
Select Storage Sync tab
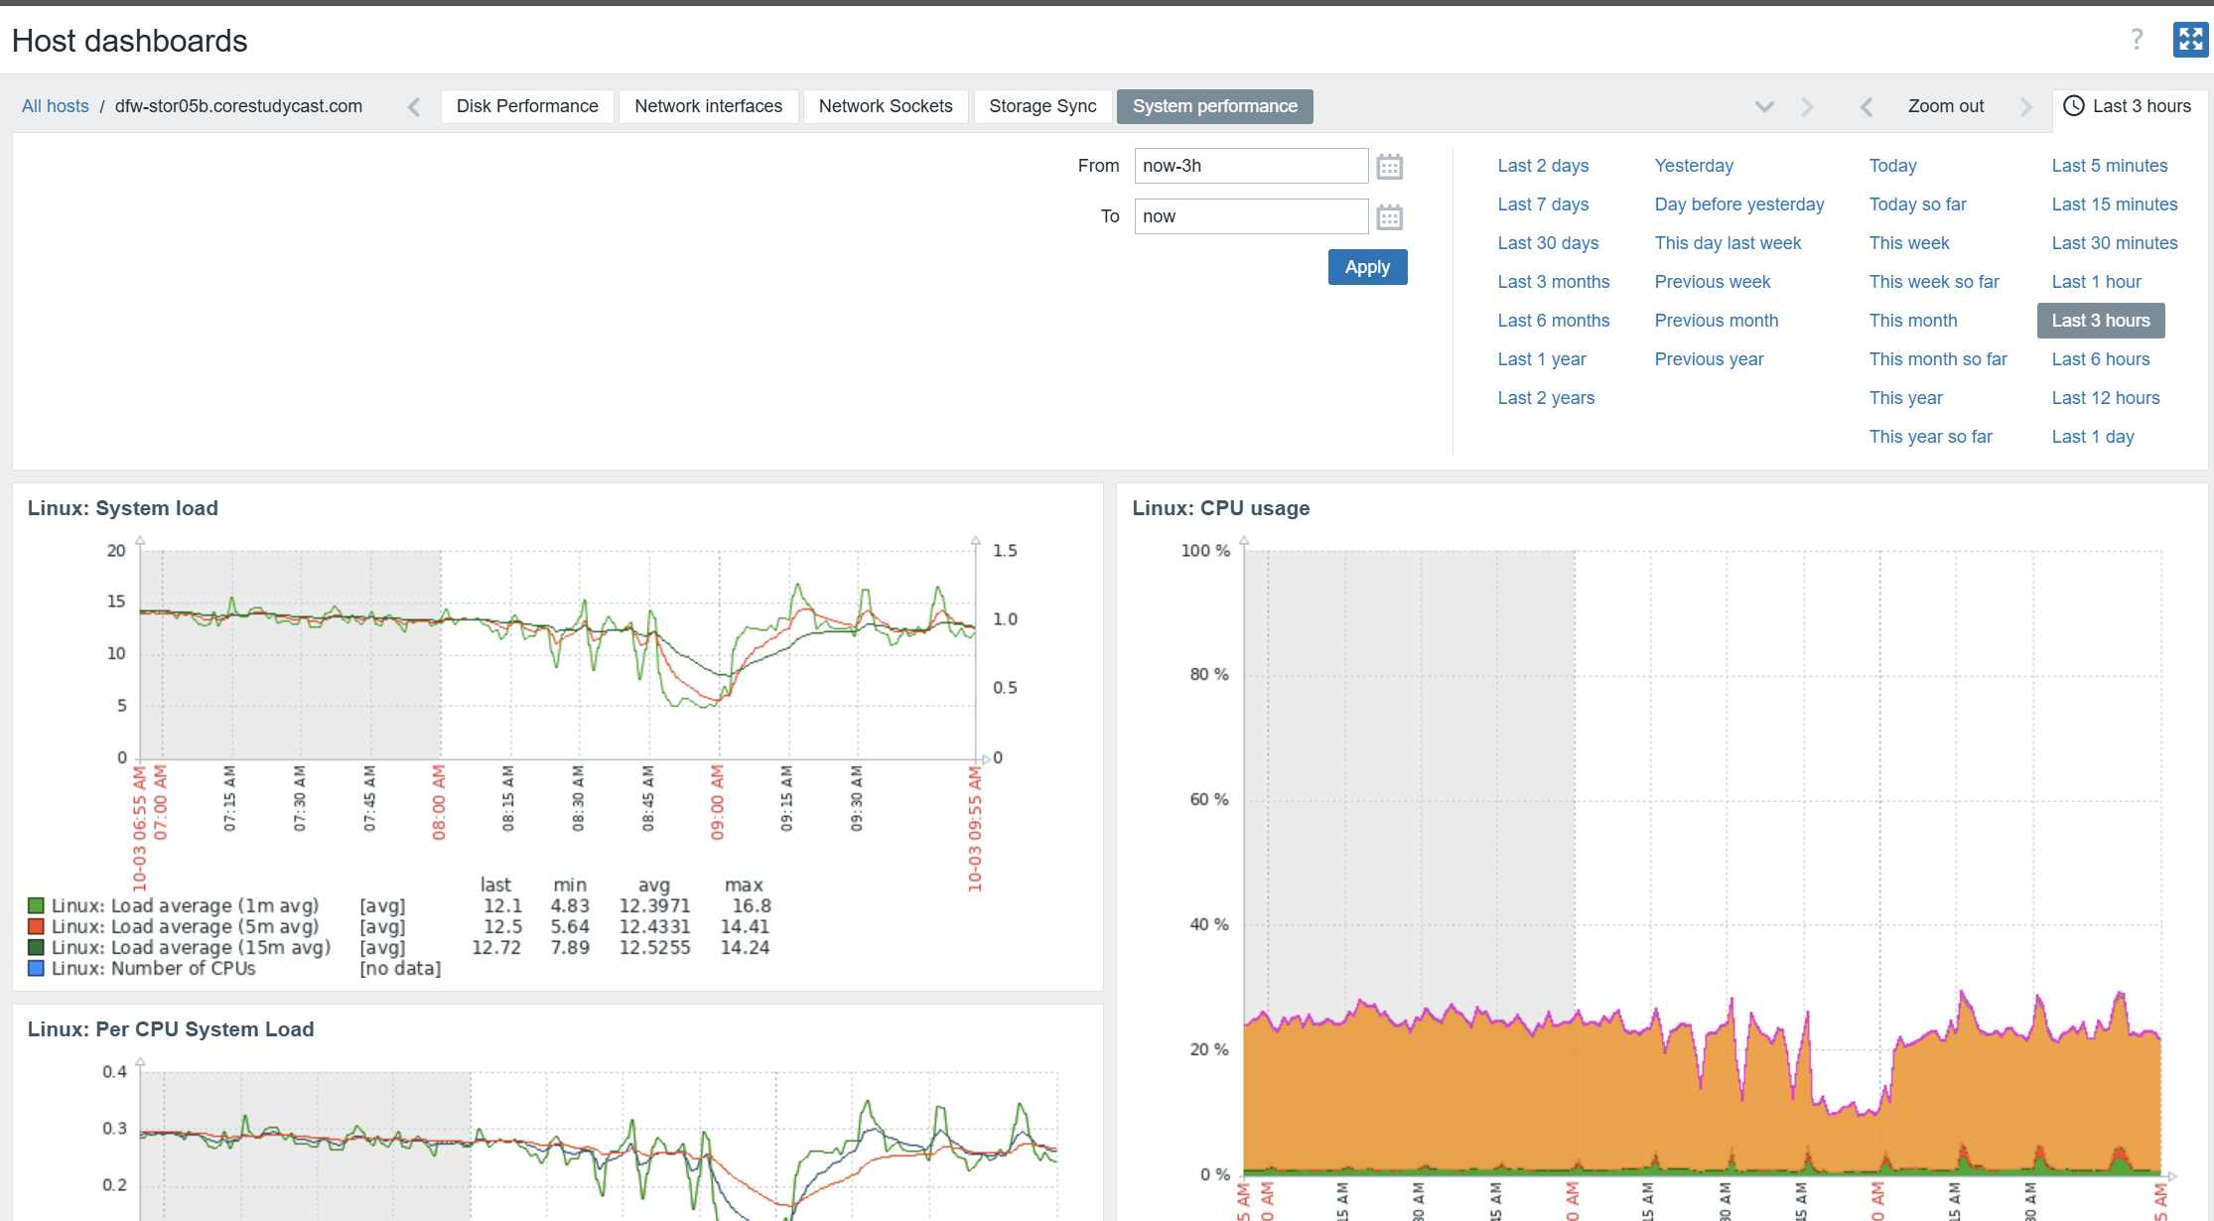1042,106
